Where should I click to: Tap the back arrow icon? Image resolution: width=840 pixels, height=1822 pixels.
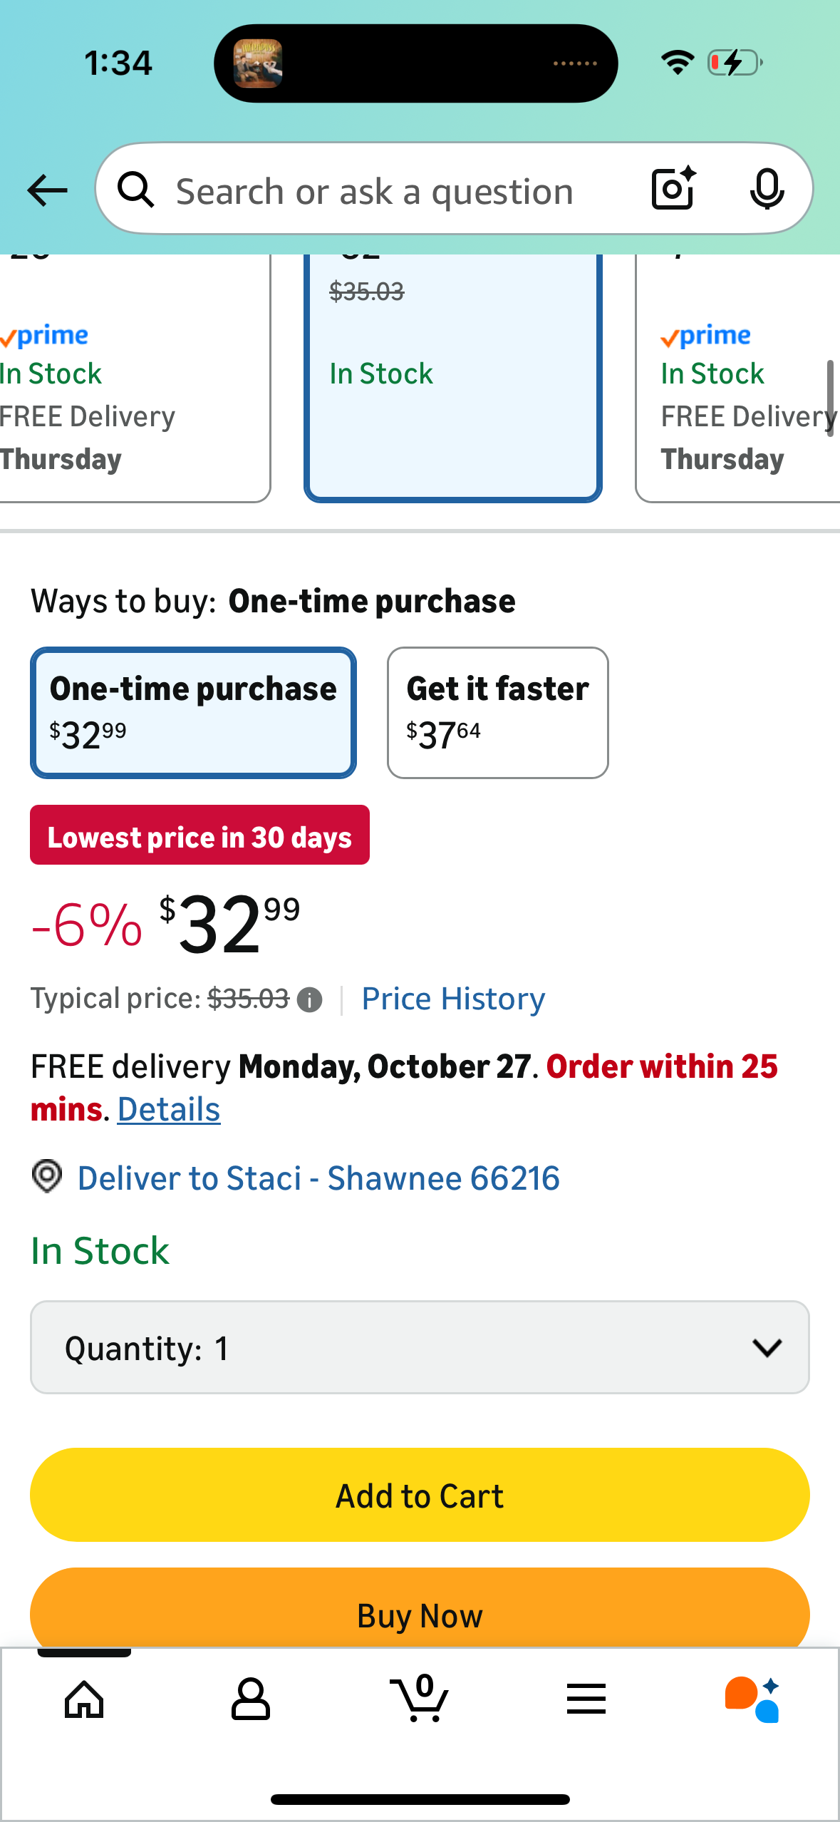pos(47,190)
